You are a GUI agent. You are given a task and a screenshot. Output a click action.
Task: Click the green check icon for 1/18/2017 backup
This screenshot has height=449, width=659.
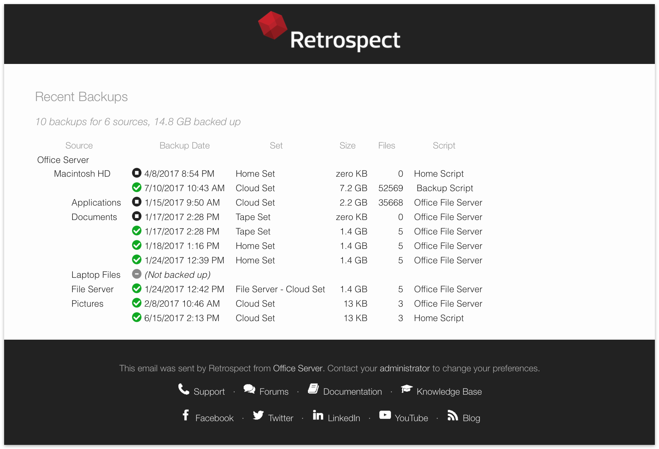click(137, 245)
